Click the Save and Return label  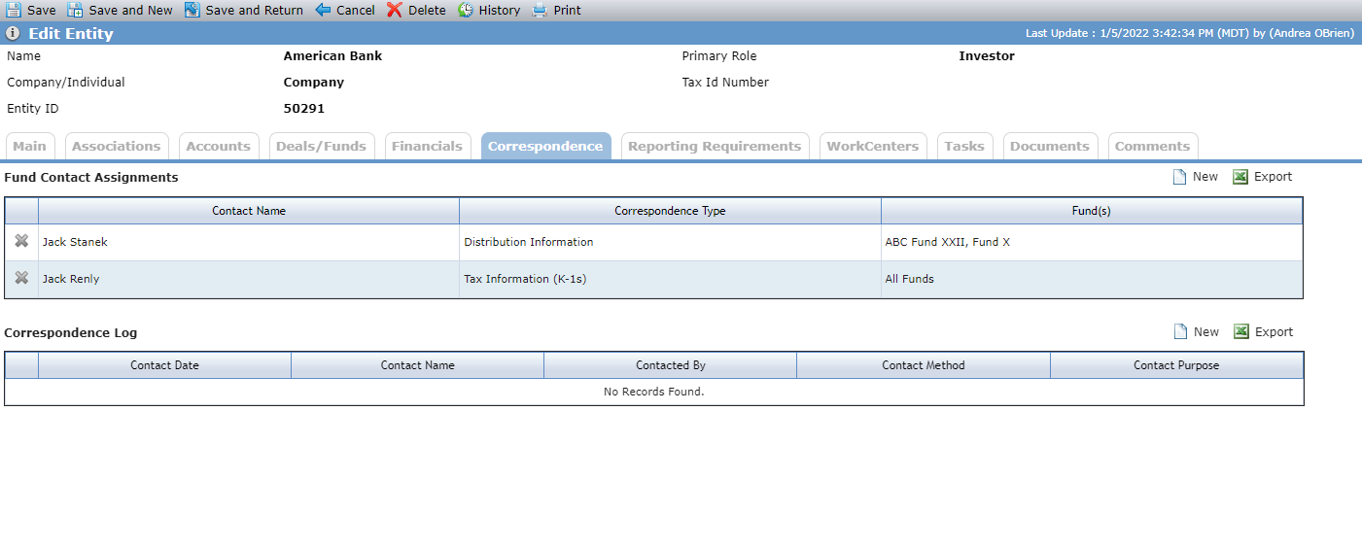point(255,10)
